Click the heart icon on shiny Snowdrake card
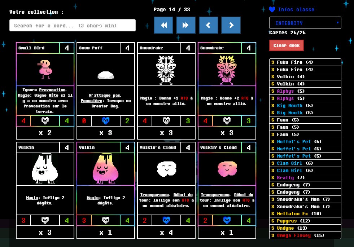This screenshot has height=247, width=354. [227, 121]
